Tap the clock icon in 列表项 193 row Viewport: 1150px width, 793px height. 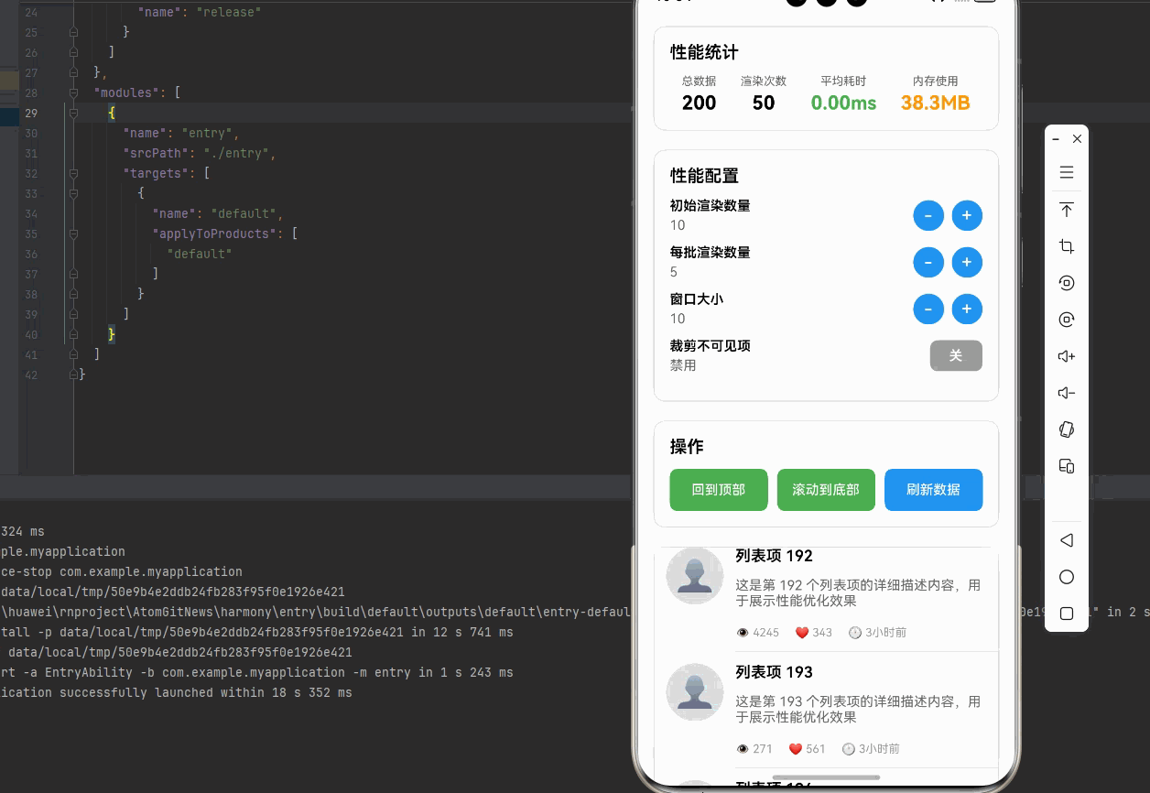(x=848, y=749)
